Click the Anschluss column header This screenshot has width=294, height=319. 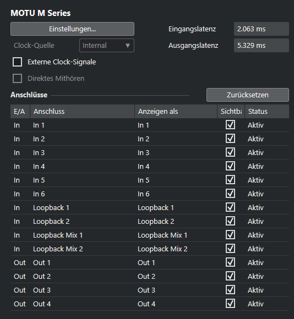(82, 112)
